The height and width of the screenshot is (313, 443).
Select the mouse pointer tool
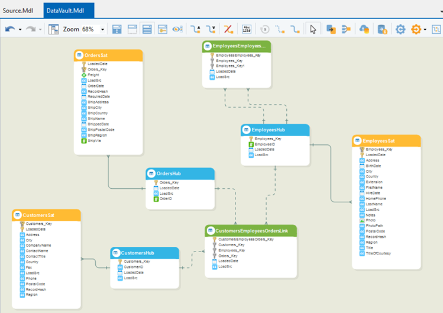313,29
